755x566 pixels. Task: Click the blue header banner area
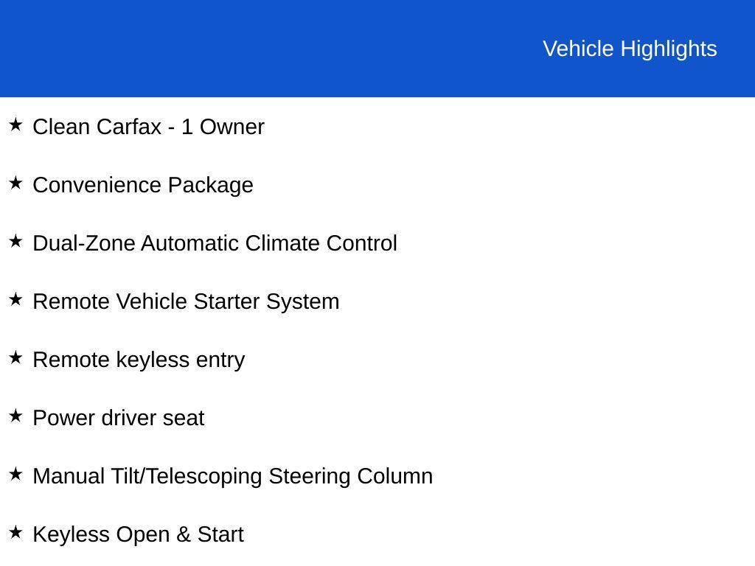[377, 49]
